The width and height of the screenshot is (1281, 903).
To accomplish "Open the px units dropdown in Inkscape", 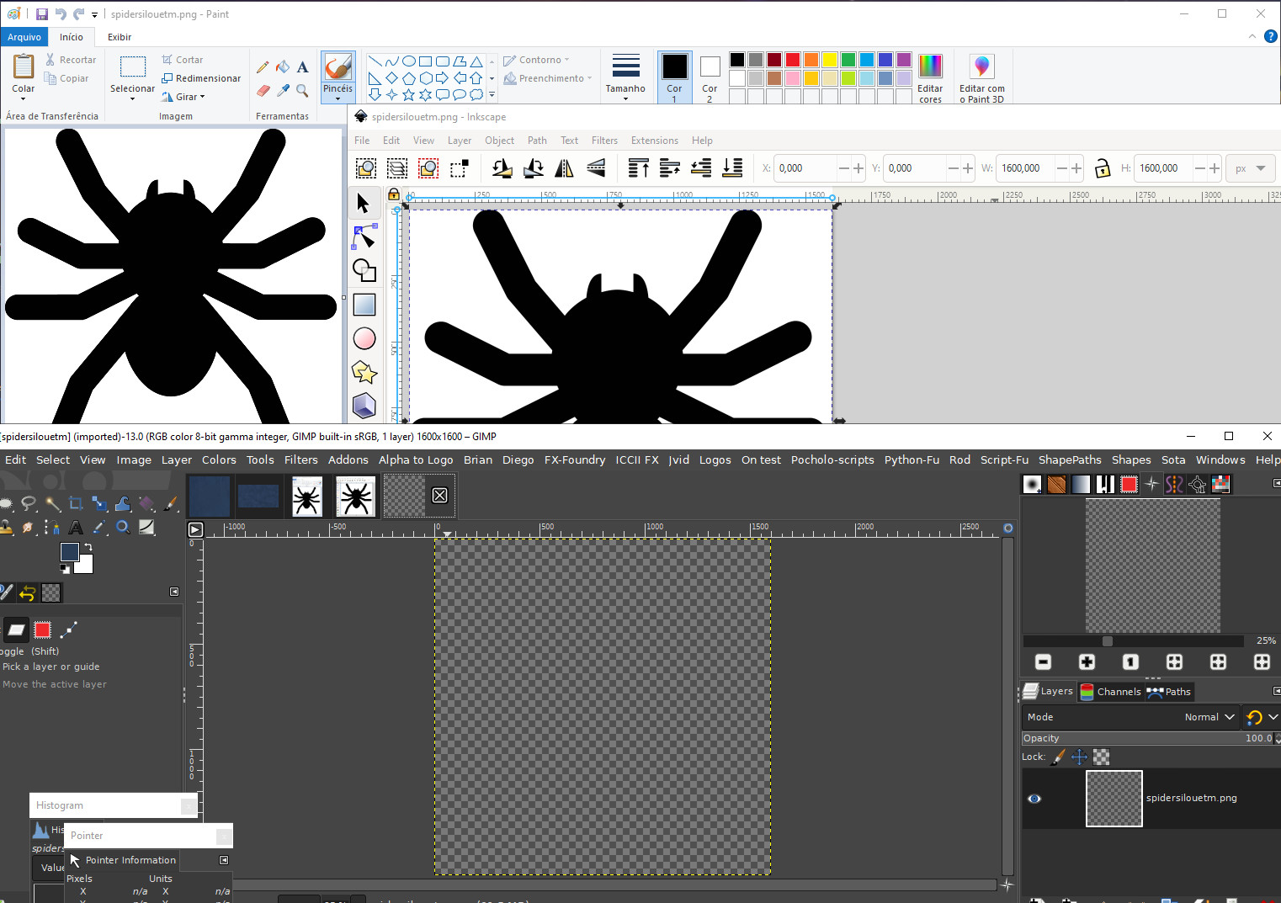I will click(x=1249, y=168).
